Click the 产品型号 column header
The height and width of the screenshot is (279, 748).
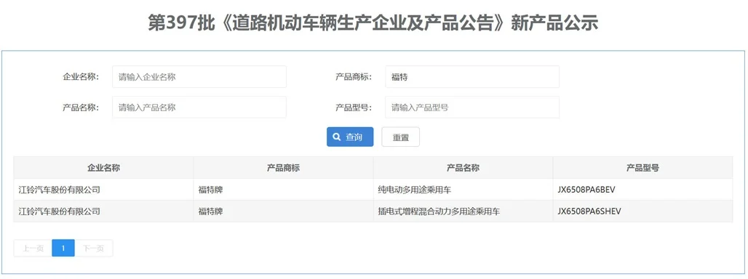coord(643,168)
